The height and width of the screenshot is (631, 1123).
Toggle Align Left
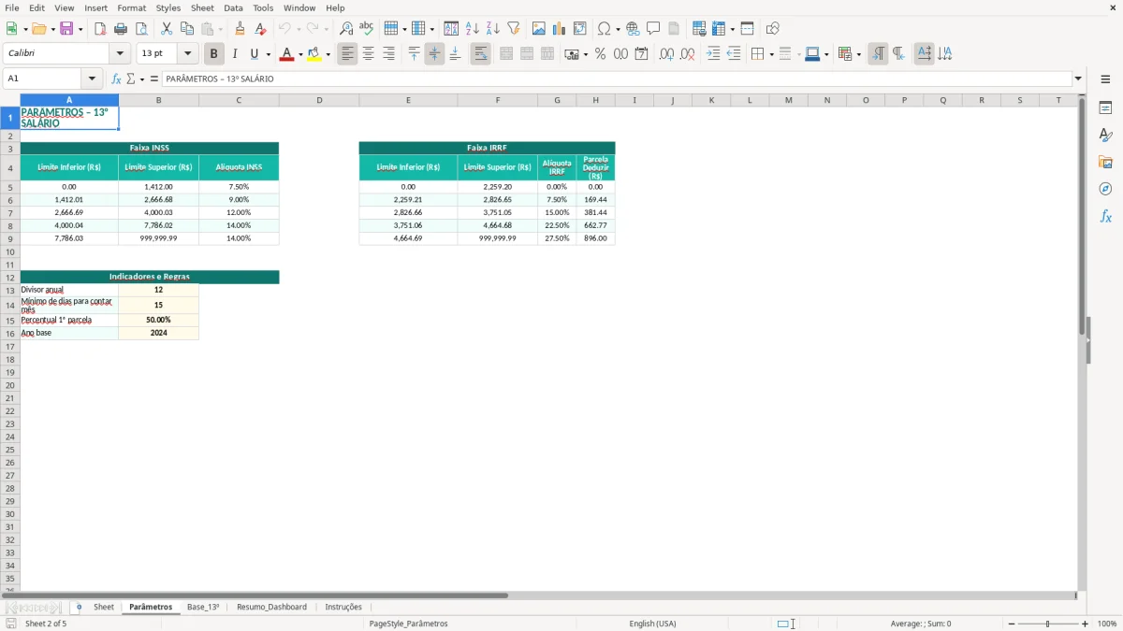pyautogui.click(x=348, y=54)
